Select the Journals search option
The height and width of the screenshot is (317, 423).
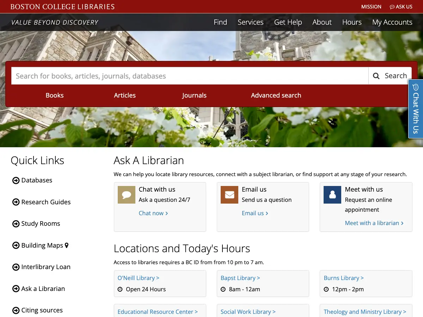coord(194,95)
